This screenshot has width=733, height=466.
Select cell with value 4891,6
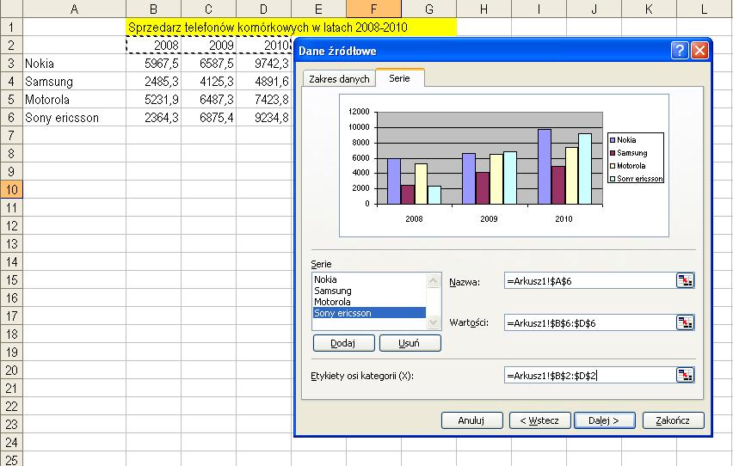tap(263, 82)
